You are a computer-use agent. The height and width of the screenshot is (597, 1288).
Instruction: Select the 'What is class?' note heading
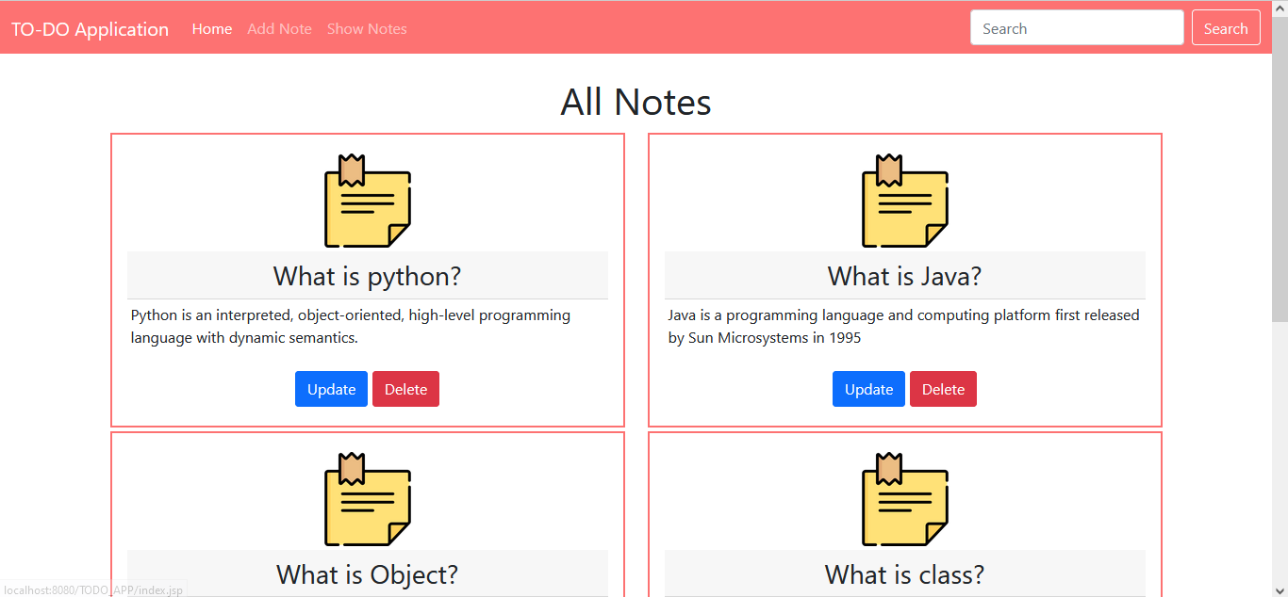point(905,574)
